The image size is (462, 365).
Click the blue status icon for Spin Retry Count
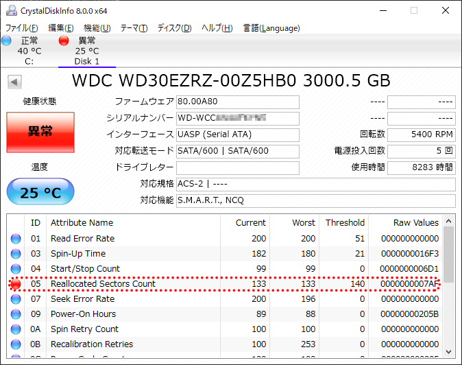pos(16,329)
